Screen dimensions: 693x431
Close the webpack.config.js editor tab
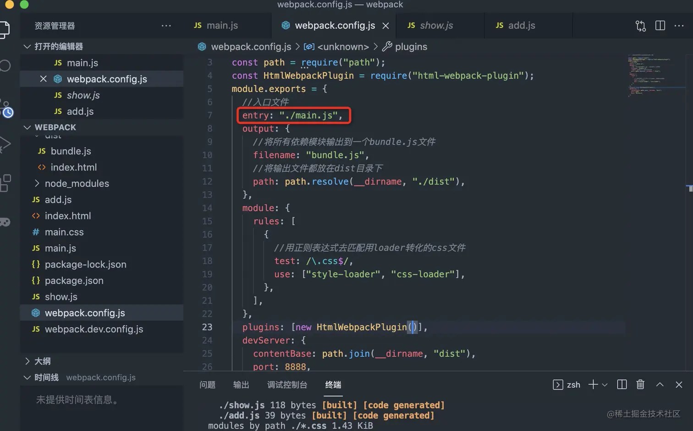click(385, 26)
